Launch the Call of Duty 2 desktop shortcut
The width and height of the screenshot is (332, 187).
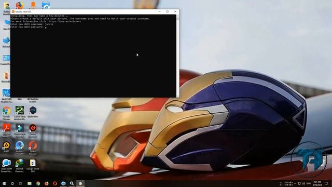point(20,111)
